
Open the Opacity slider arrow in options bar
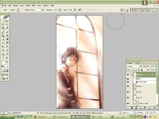pyautogui.click(x=60, y=10)
